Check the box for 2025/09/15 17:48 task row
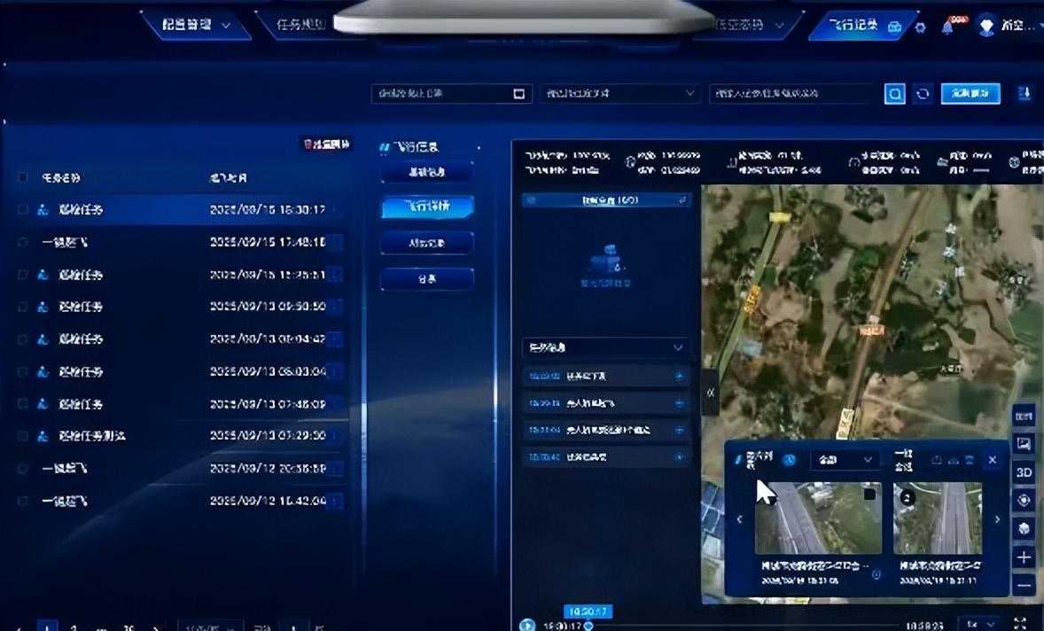 pyautogui.click(x=23, y=242)
